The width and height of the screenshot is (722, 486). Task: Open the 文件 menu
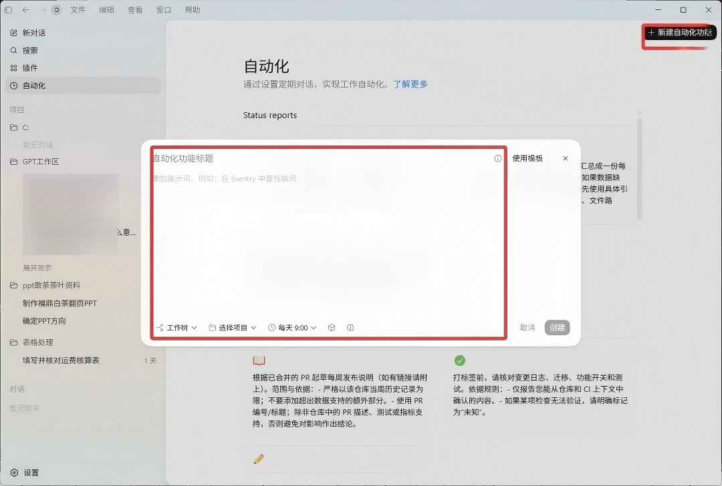tap(78, 9)
